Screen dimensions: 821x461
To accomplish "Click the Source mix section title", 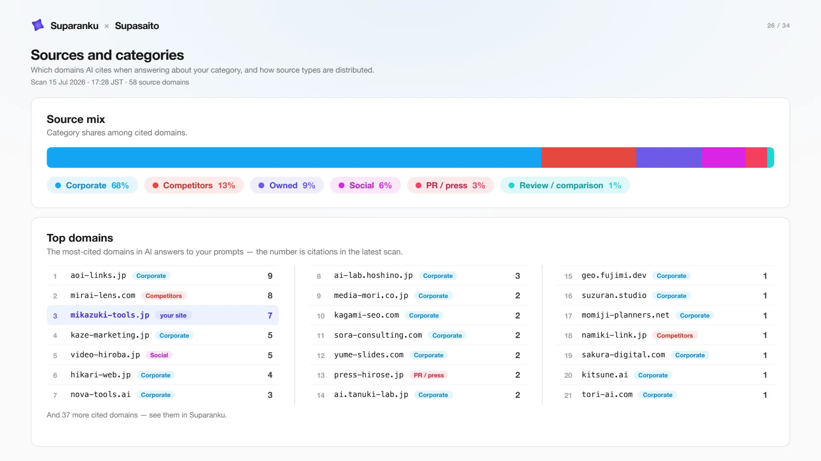I will coord(76,119).
